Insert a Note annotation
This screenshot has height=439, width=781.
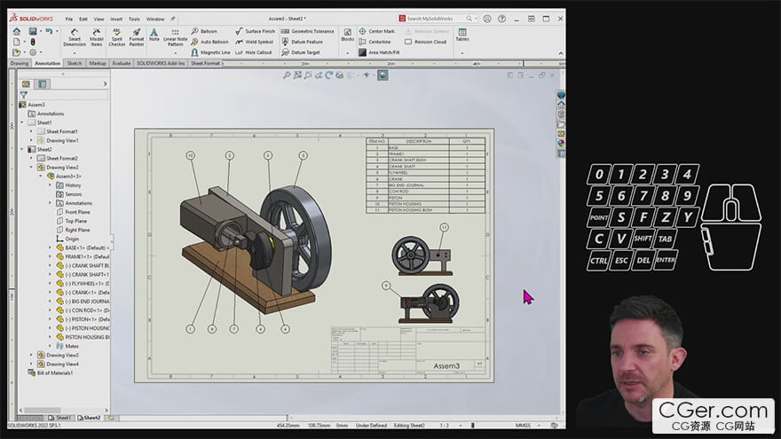tap(154, 35)
